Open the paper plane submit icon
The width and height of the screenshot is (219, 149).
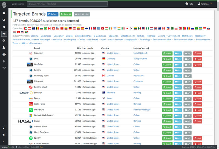[x=4, y=27]
